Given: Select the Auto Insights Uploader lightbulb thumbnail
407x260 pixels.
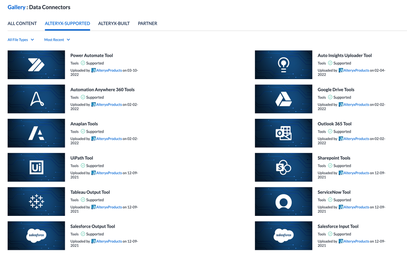Looking at the screenshot, I should point(284,65).
